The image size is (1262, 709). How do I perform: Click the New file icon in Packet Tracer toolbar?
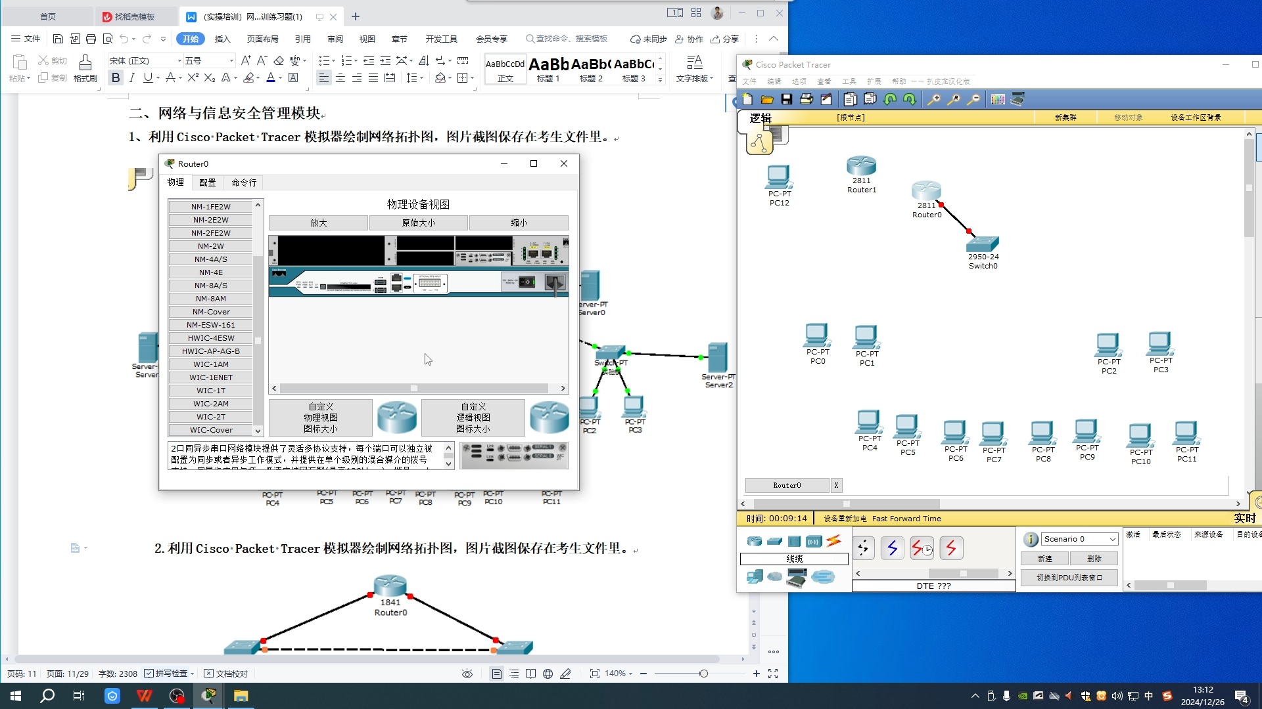click(747, 99)
